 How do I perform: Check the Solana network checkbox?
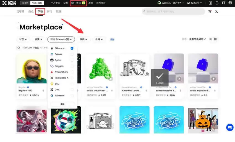pos(72,54)
